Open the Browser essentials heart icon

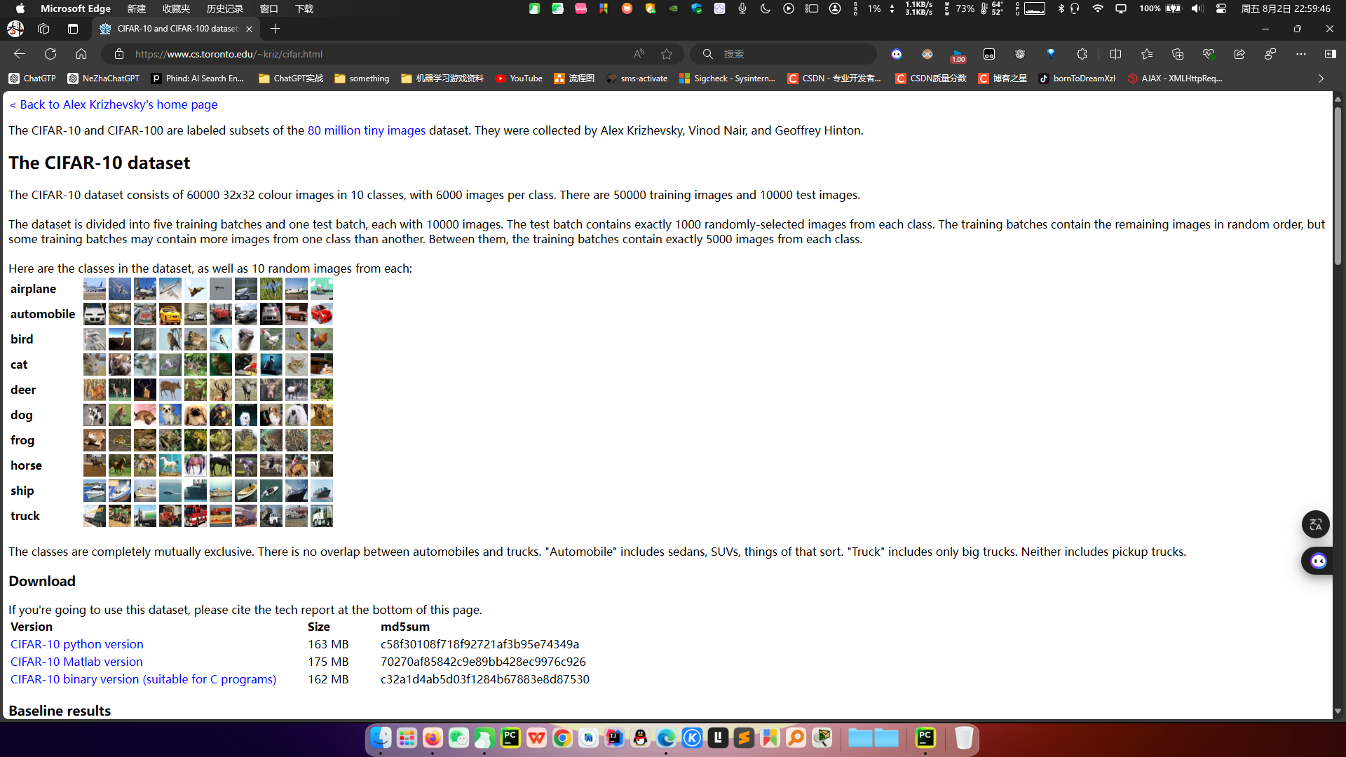click(1209, 53)
